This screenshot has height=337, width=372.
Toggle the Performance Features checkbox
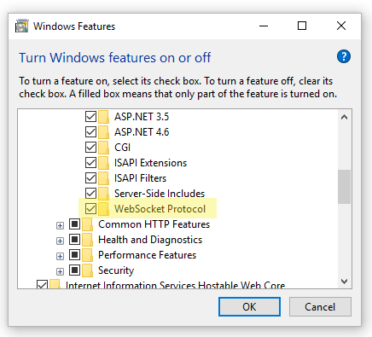pos(75,255)
